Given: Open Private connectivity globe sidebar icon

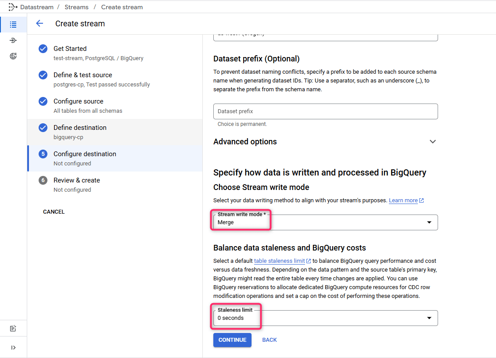Looking at the screenshot, I should coord(13,56).
